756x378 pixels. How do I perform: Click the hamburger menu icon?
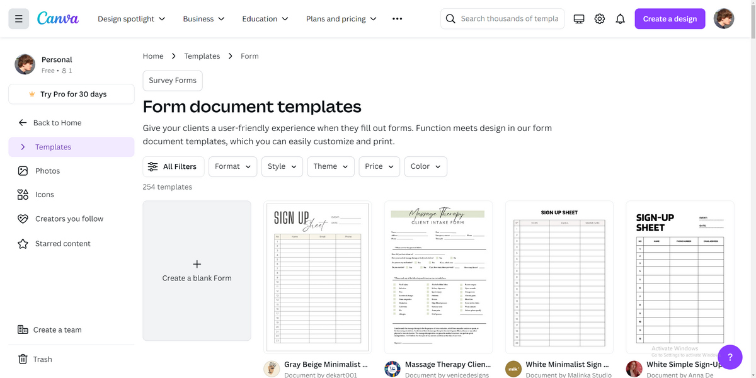[x=18, y=19]
